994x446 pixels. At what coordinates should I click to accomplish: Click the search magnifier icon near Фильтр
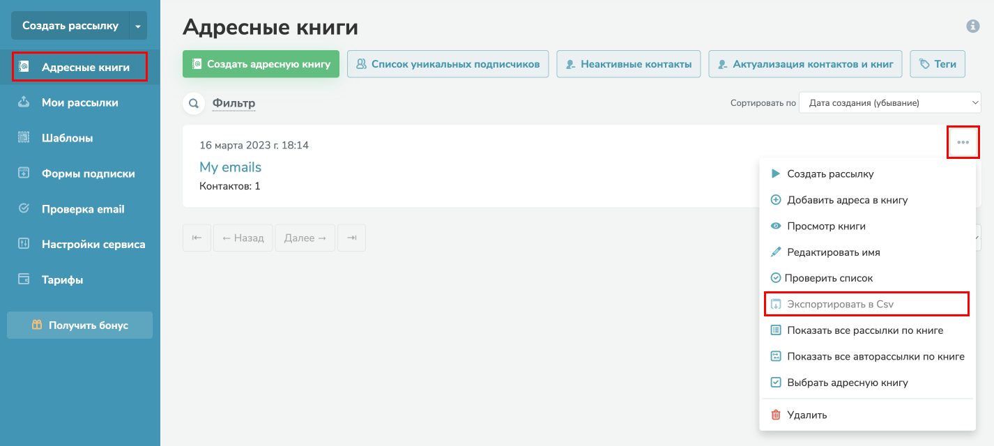pyautogui.click(x=193, y=103)
